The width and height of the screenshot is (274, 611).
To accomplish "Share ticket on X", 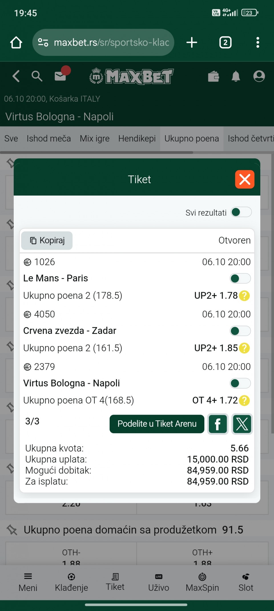I will click(242, 424).
